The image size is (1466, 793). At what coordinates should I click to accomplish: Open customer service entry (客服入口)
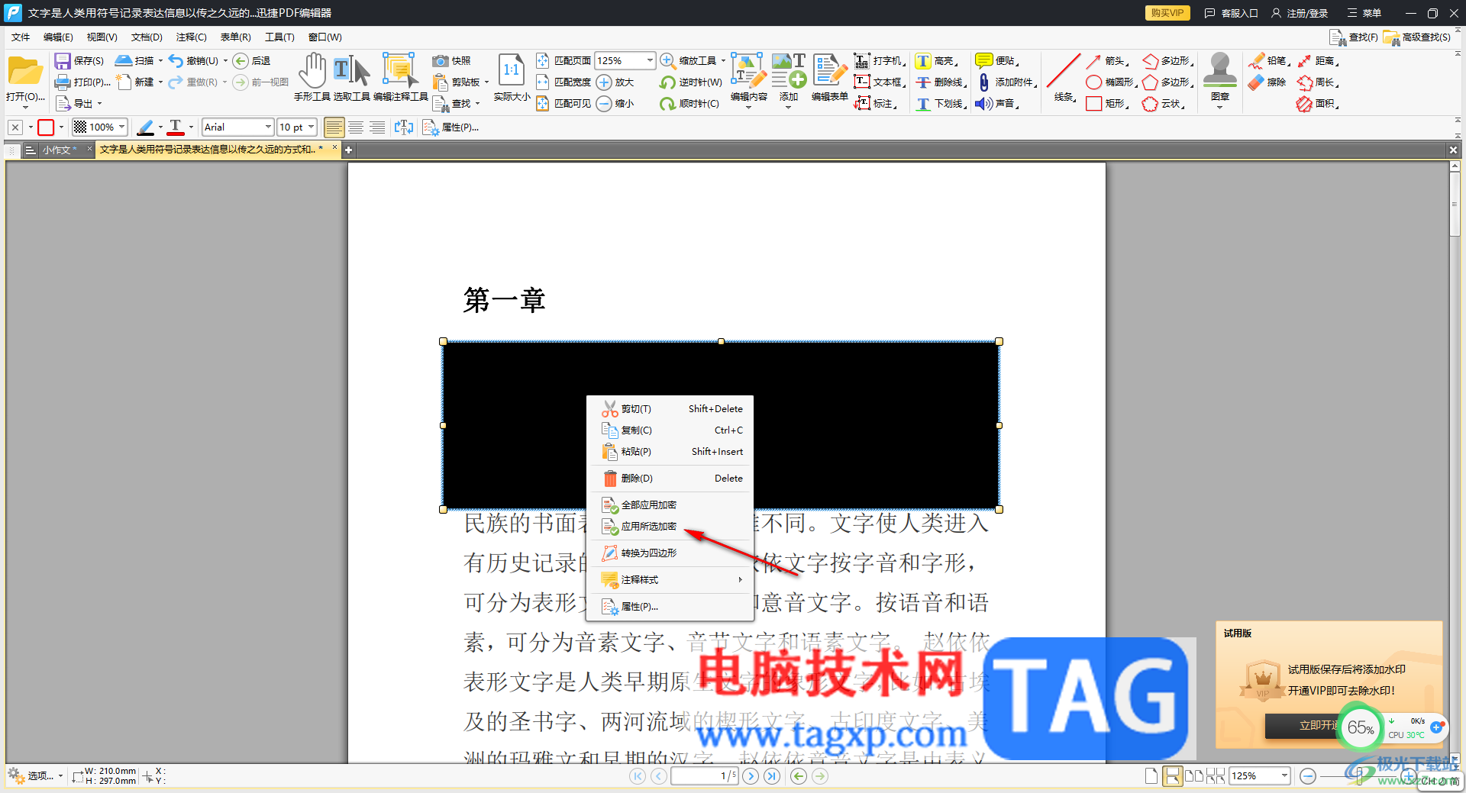coord(1231,13)
